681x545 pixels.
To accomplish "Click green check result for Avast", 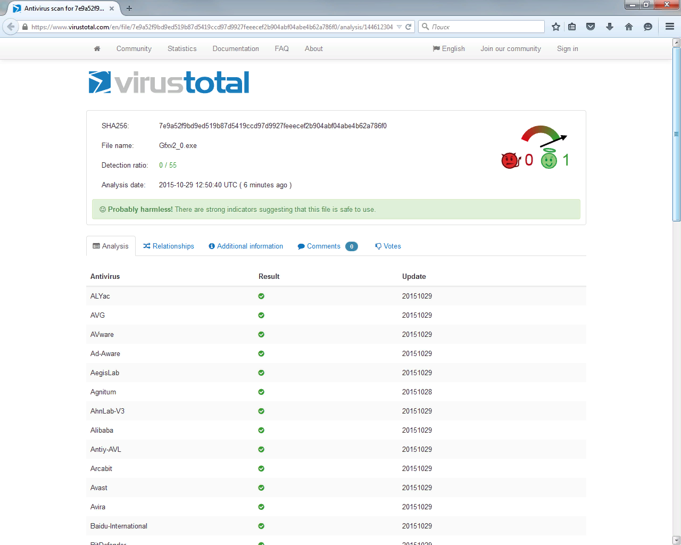I will [261, 488].
